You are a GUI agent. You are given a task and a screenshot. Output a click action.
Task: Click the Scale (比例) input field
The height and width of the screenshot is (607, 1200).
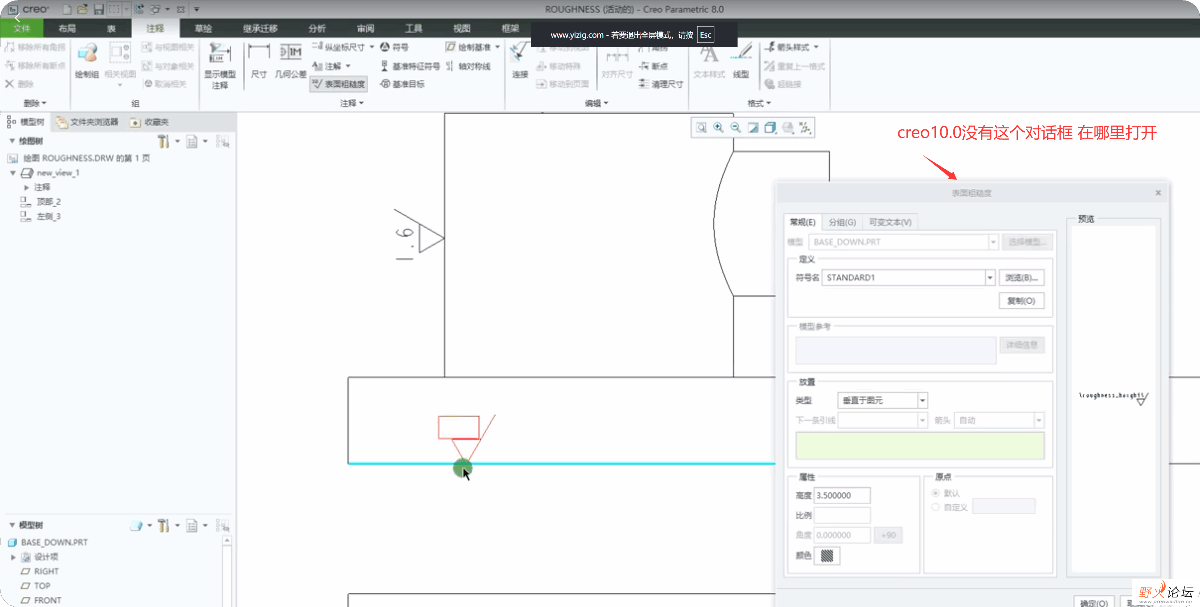point(842,515)
